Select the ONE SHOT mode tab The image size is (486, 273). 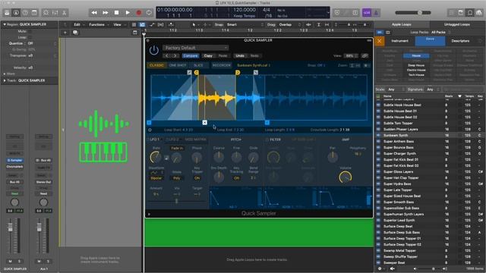coord(178,65)
